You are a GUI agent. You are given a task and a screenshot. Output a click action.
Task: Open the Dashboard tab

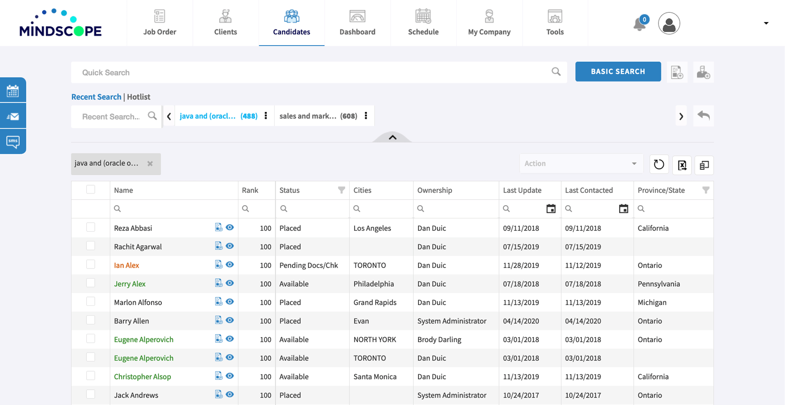coord(357,23)
